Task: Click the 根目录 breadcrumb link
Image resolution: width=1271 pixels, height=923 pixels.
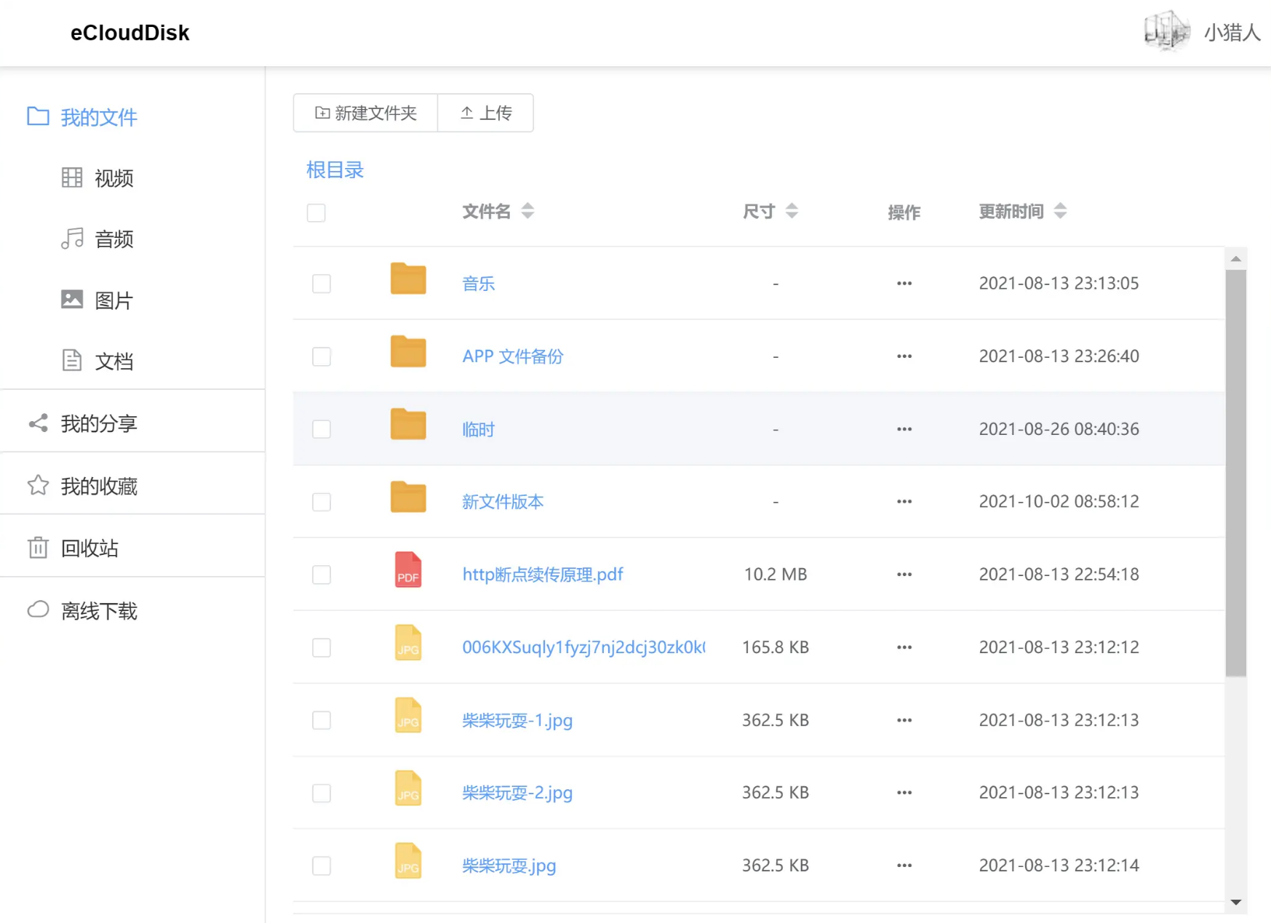Action: (335, 170)
